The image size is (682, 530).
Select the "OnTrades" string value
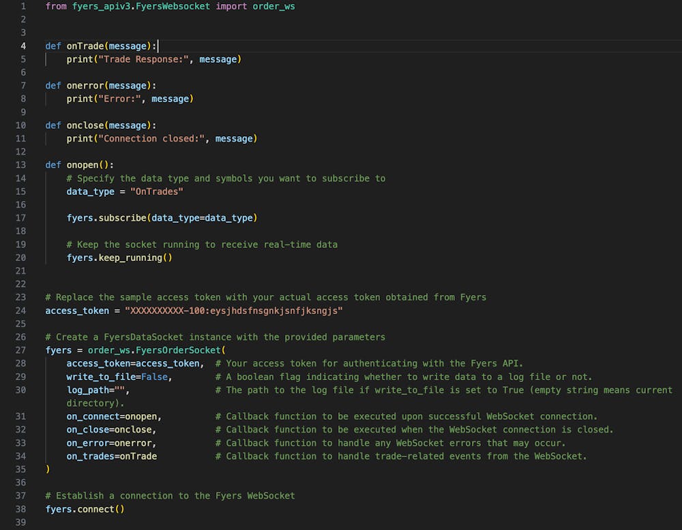(158, 191)
